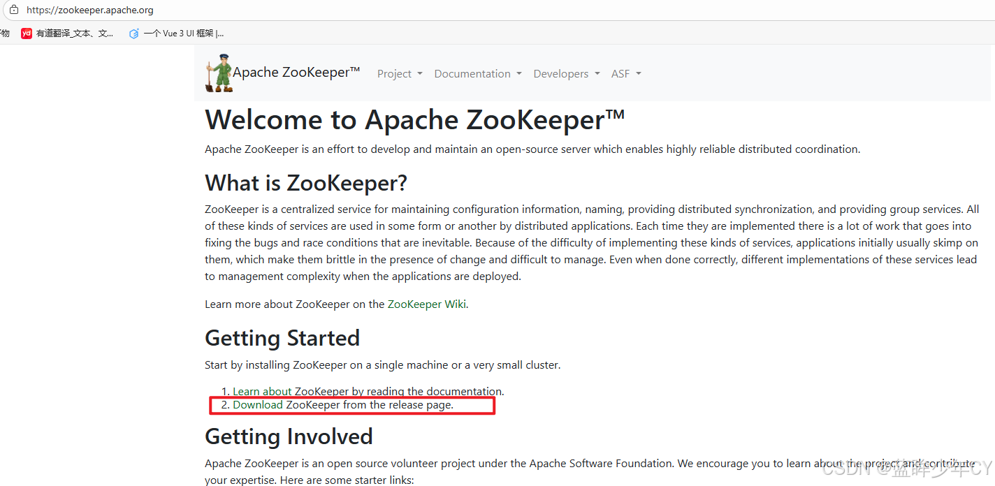Expand the ASF dropdown menu

coord(626,73)
